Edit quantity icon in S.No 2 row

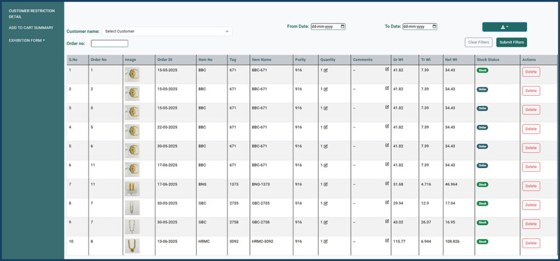pyautogui.click(x=325, y=89)
